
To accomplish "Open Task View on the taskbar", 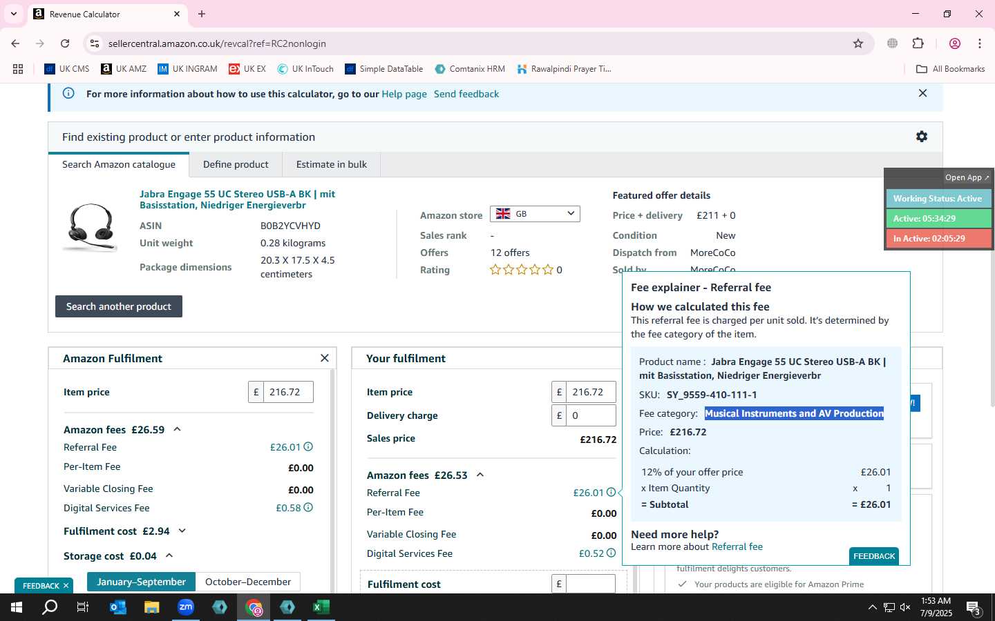I will pyautogui.click(x=83, y=607).
